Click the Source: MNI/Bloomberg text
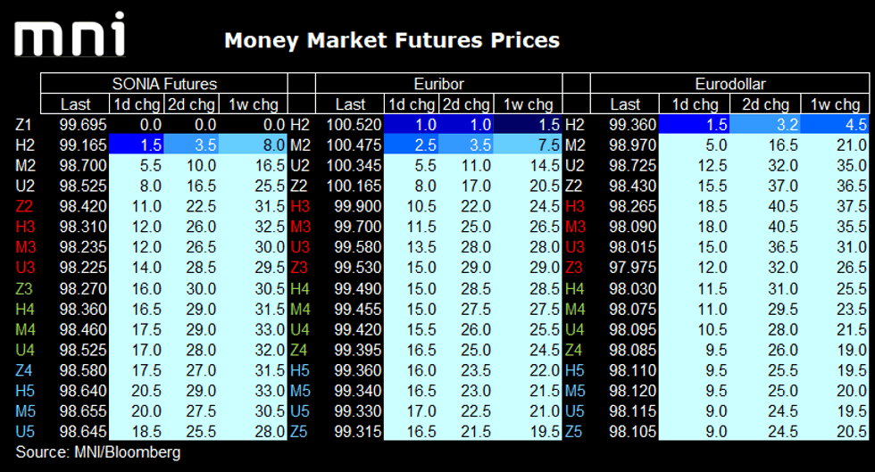 point(97,452)
